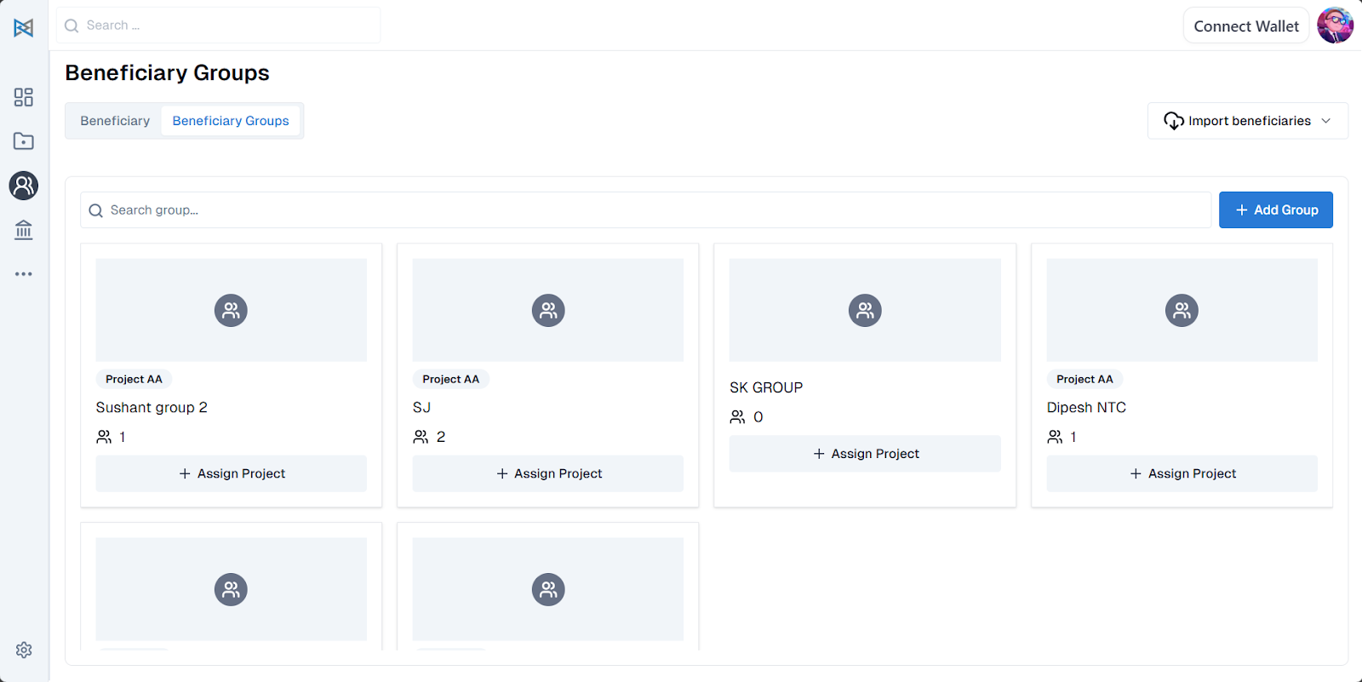Open the more options ellipsis icon
Viewport: 1362px width, 682px height.
click(24, 274)
